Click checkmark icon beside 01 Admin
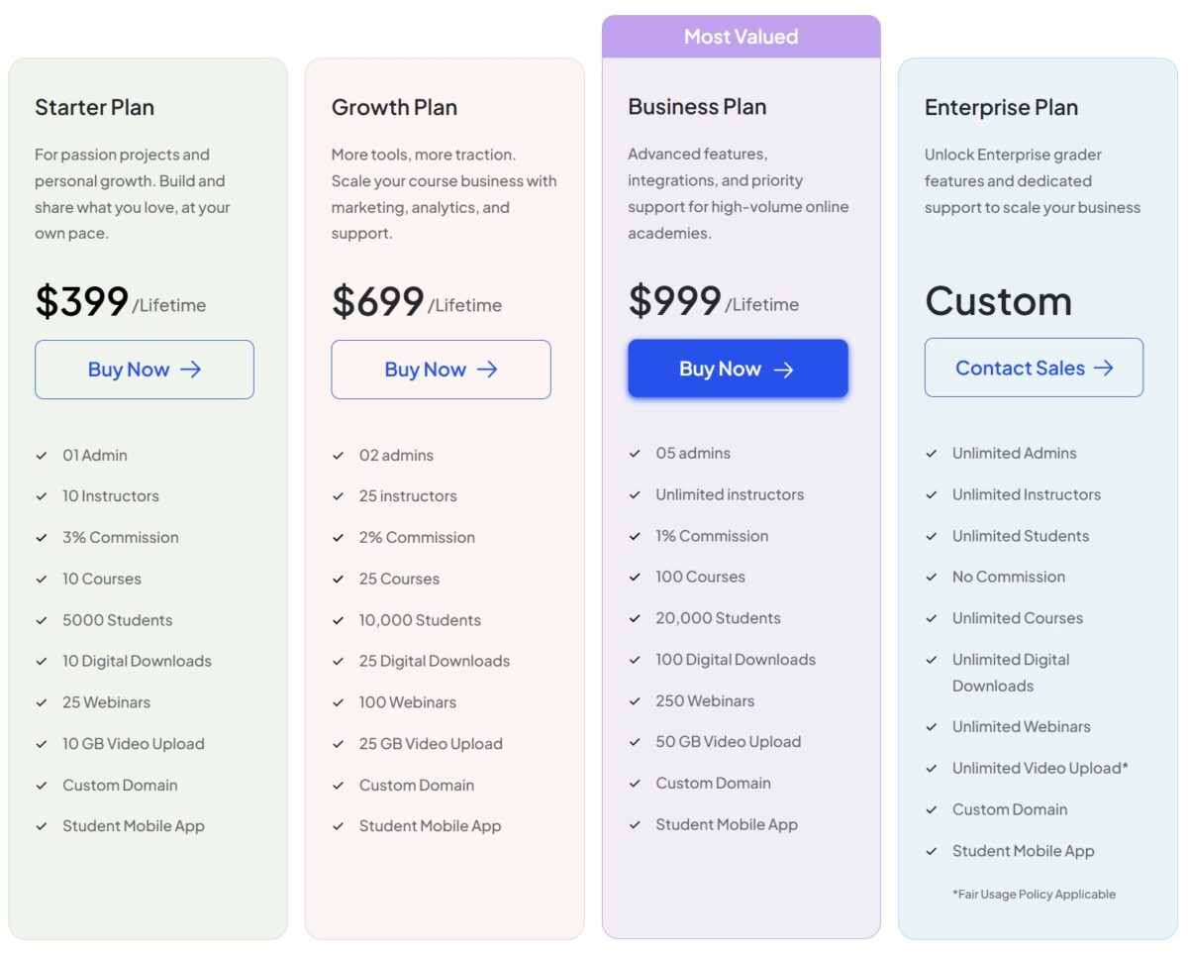This screenshot has width=1188, height=957. (42, 456)
